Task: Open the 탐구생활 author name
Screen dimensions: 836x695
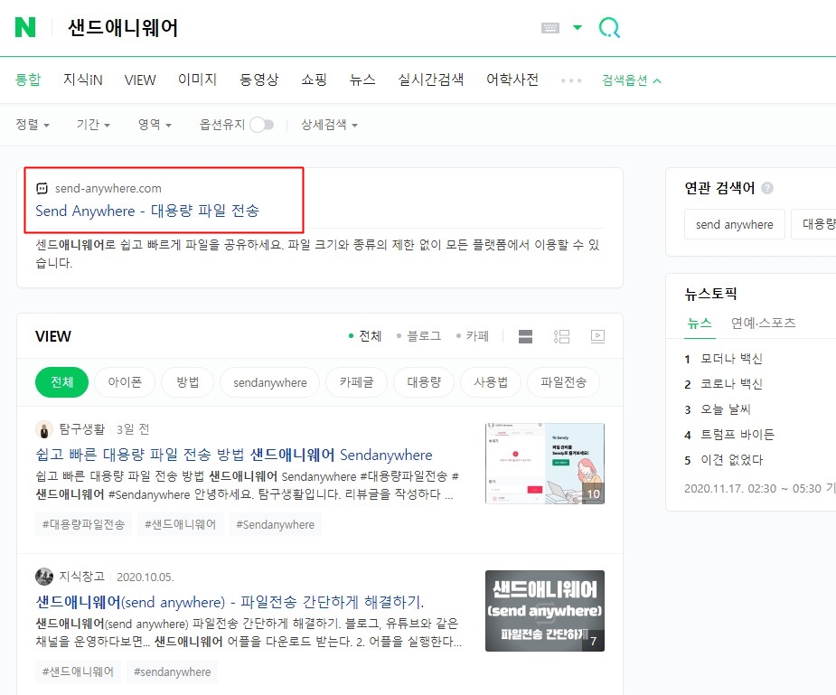Action: 82,429
